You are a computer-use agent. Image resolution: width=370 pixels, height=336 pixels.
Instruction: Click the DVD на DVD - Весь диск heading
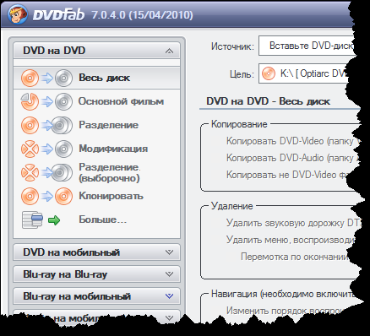point(268,101)
